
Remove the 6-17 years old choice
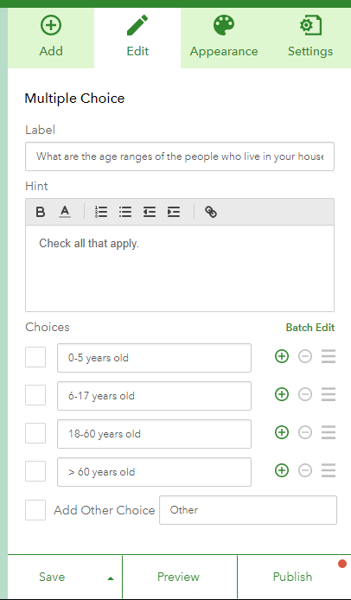305,394
